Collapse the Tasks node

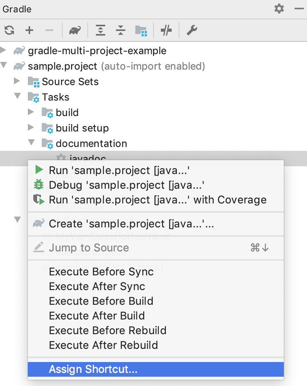tap(17, 97)
